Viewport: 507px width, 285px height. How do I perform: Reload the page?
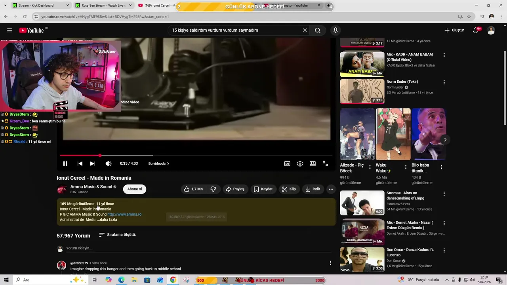pyautogui.click(x=25, y=17)
